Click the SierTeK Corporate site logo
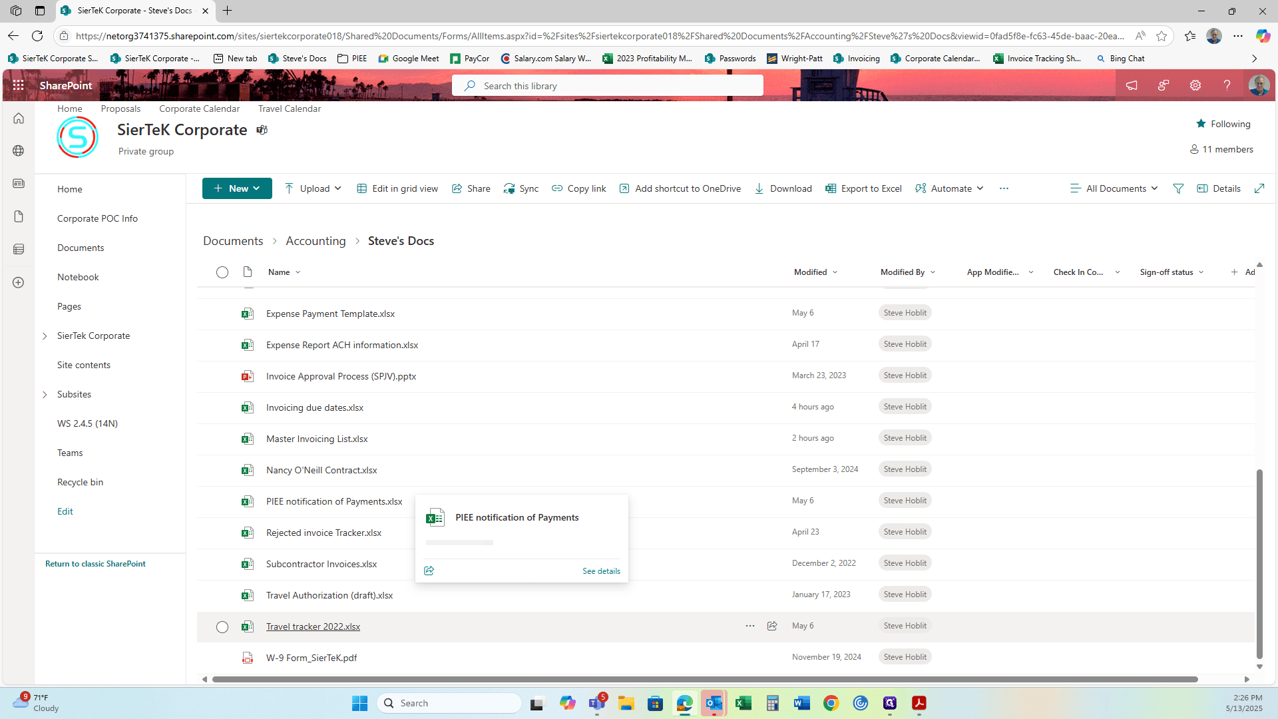Viewport: 1278px width, 719px height. pos(78,137)
